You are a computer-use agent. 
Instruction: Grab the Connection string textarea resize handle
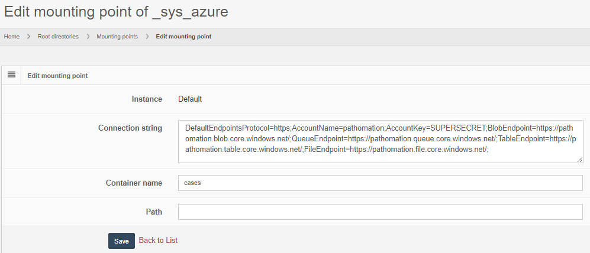coord(579,159)
